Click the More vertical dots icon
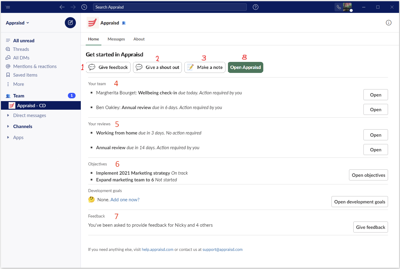This screenshot has width=400, height=269. tap(8, 84)
